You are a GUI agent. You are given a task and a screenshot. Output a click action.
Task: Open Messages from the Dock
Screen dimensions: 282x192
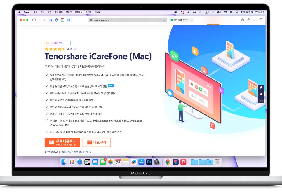point(103,162)
